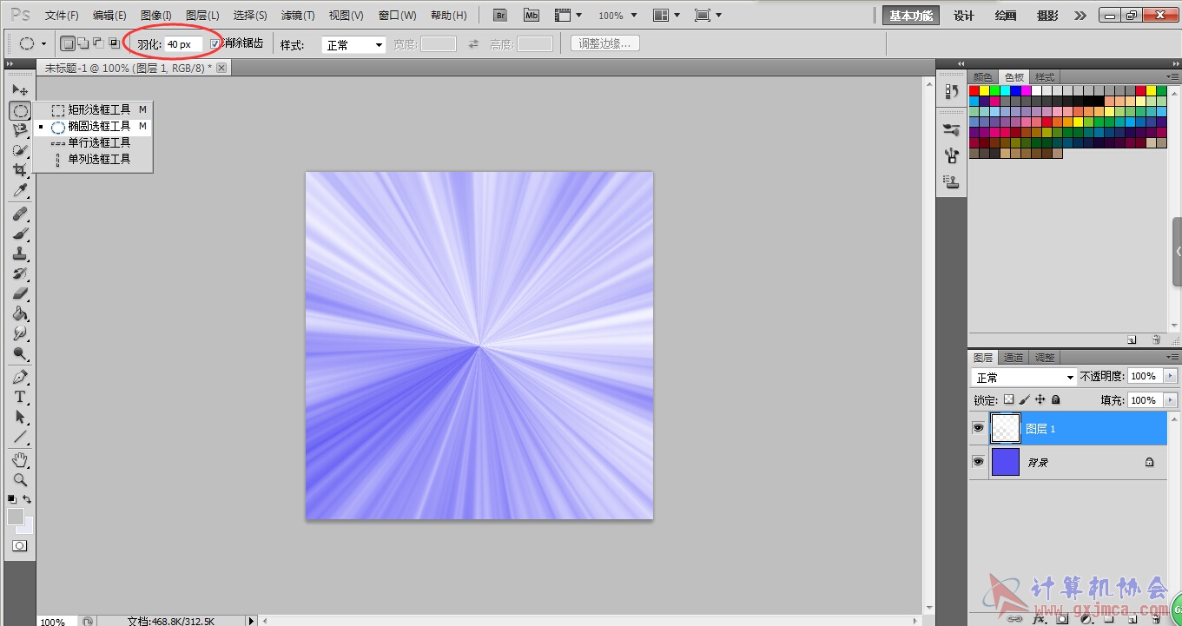Screen dimensions: 1182x626
Task: Open tool preset picker dropdown arrow
Action: [x=43, y=43]
